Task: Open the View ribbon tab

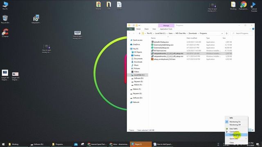Action: 154,29
